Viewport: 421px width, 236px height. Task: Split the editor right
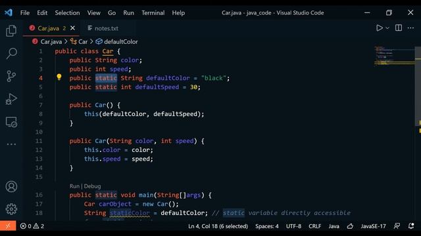coord(399,28)
